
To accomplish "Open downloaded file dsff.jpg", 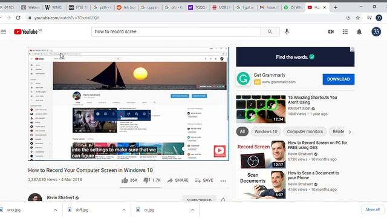I will tap(82, 210).
